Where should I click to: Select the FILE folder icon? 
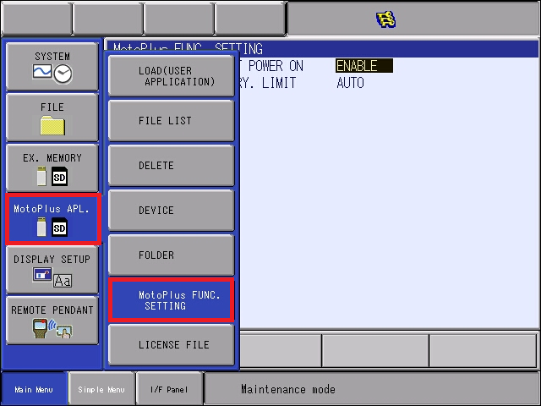(x=52, y=118)
